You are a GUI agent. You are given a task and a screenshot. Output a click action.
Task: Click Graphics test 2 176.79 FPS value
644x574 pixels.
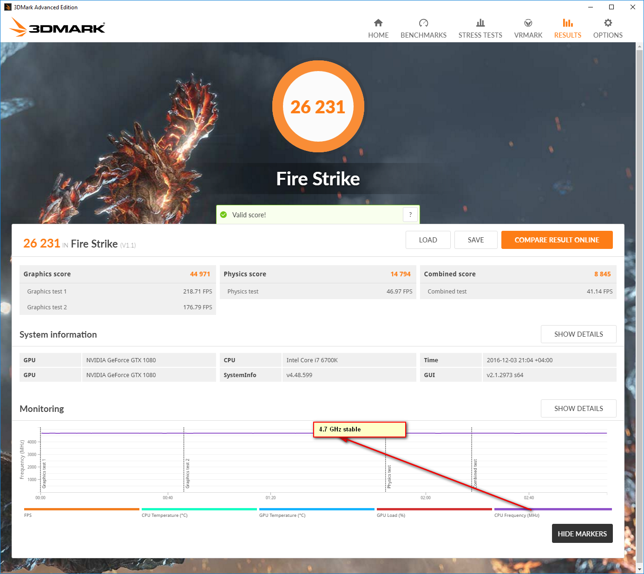[197, 307]
